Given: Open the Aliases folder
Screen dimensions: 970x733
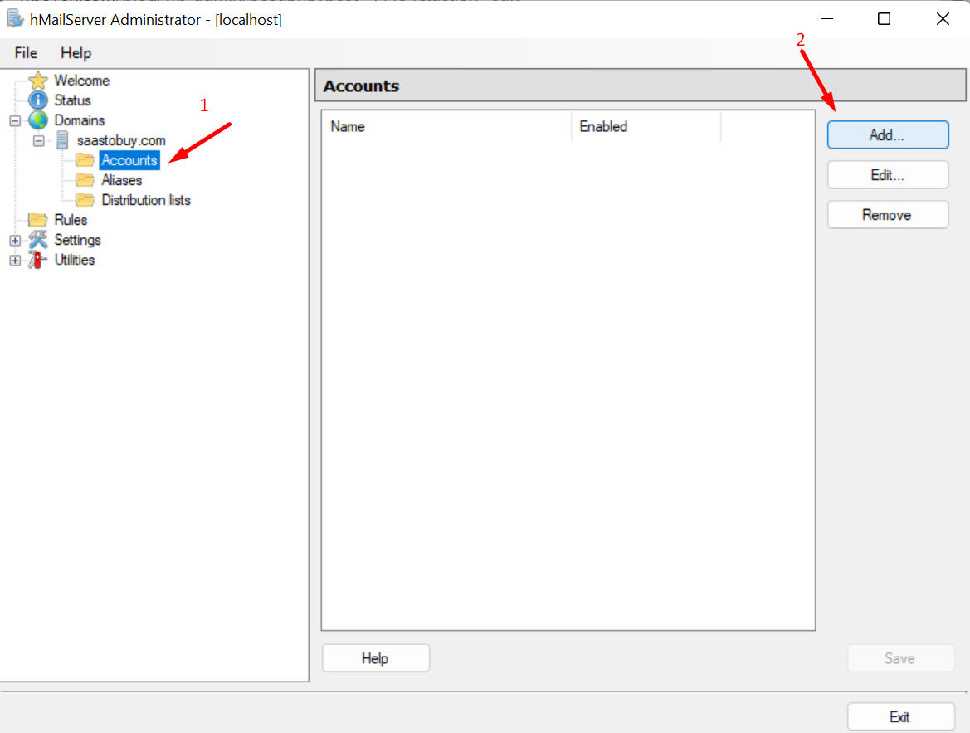Looking at the screenshot, I should click(x=85, y=179).
